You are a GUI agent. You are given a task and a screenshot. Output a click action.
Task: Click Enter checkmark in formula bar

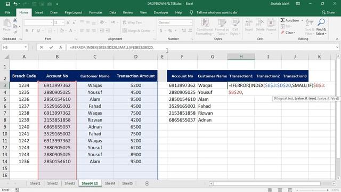pyautogui.click(x=51, y=47)
